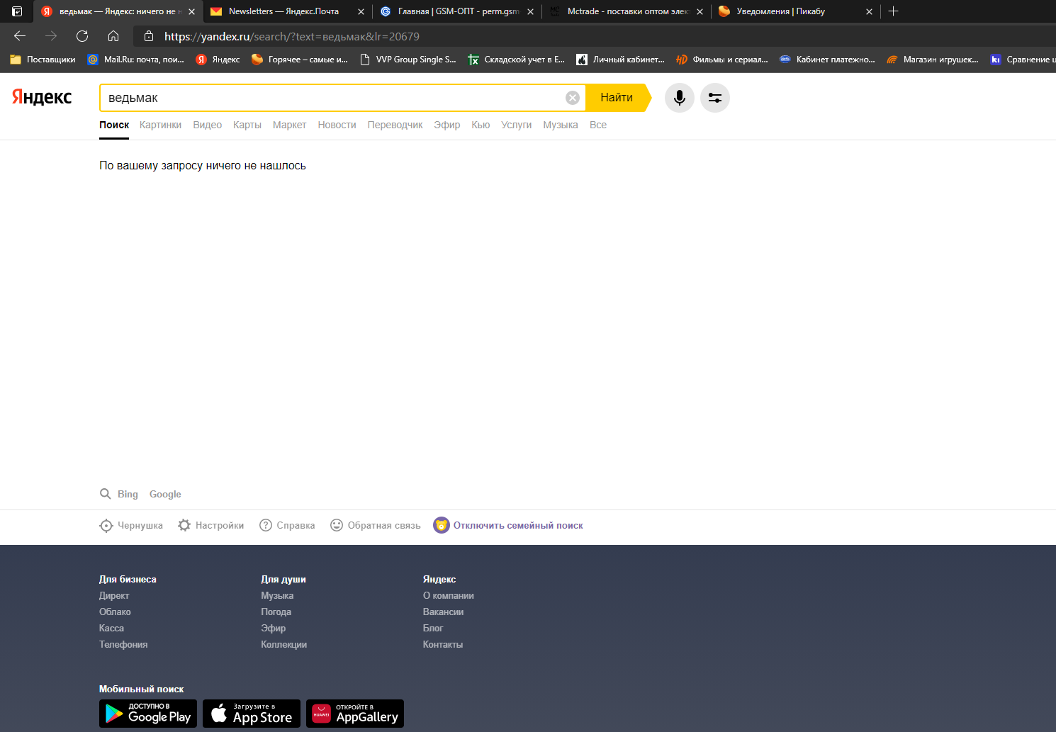The width and height of the screenshot is (1056, 732).
Task: Click the Найти search button
Action: 618,98
